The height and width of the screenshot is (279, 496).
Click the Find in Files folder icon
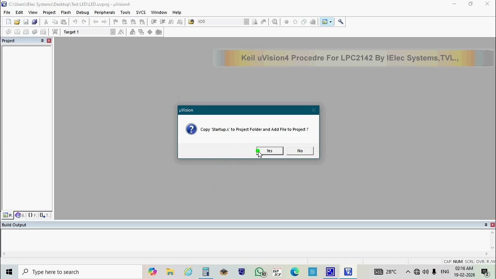pyautogui.click(x=191, y=22)
